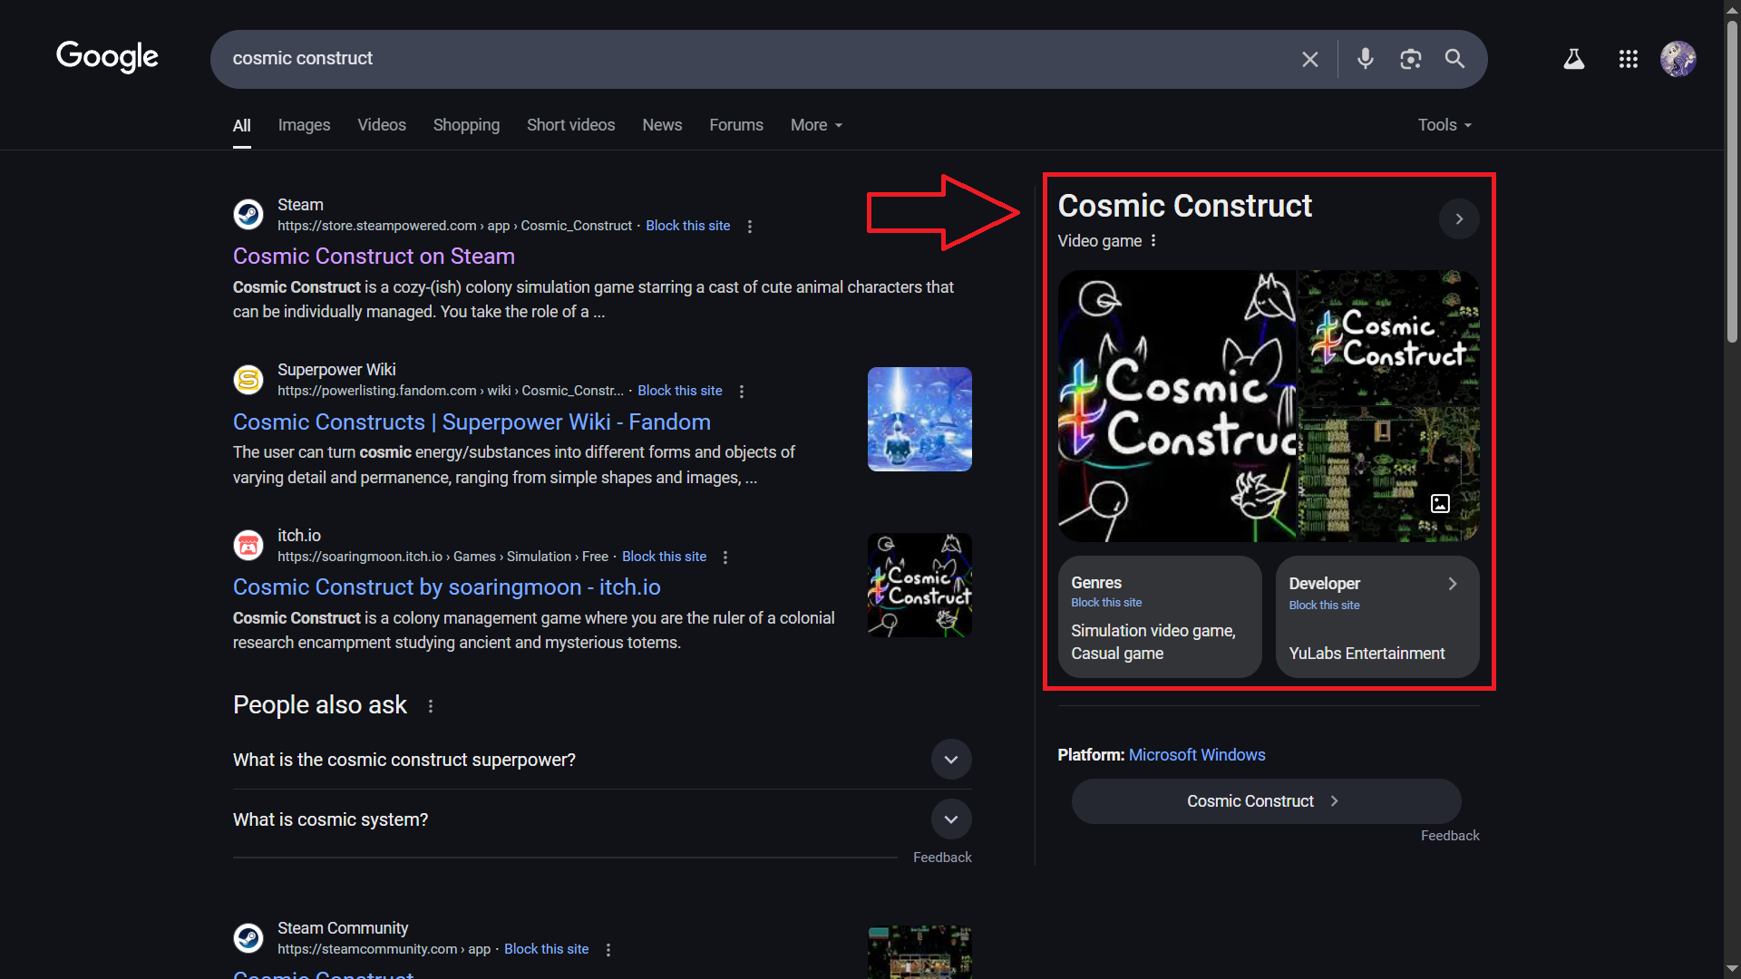
Task: Click Block this site under Genres
Action: (x=1106, y=603)
